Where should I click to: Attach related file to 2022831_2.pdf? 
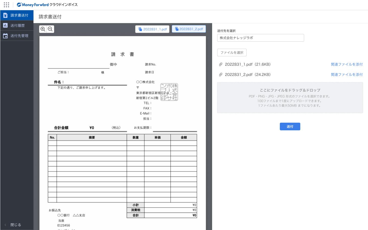(347, 75)
